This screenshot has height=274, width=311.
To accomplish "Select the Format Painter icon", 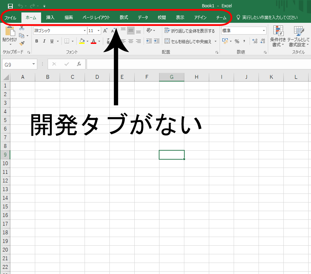I will [x=22, y=43].
